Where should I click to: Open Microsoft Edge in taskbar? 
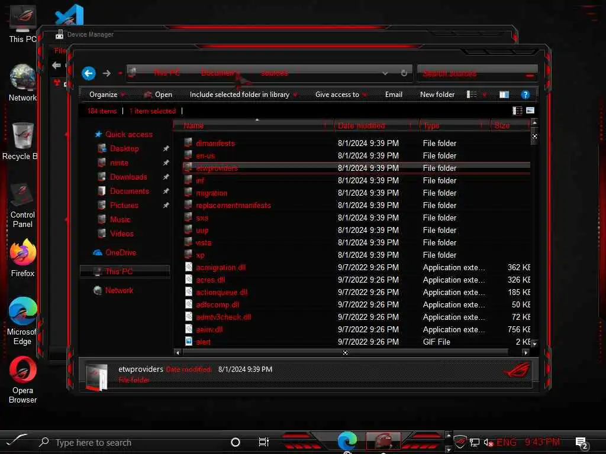point(347,441)
